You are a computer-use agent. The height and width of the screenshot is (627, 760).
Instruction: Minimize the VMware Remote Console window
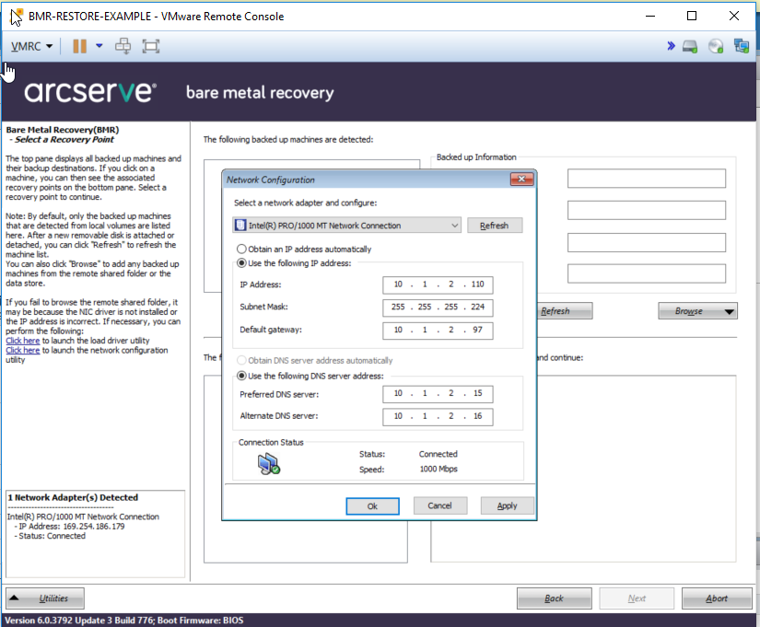click(x=650, y=16)
